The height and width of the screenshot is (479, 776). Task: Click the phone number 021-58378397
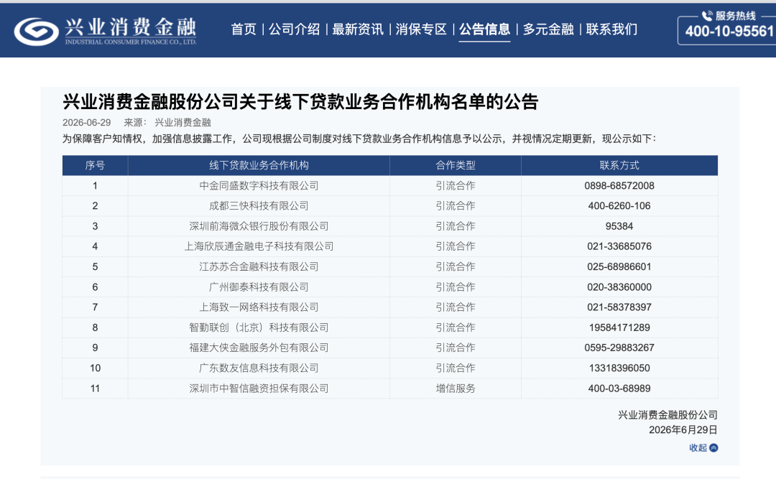tap(619, 307)
